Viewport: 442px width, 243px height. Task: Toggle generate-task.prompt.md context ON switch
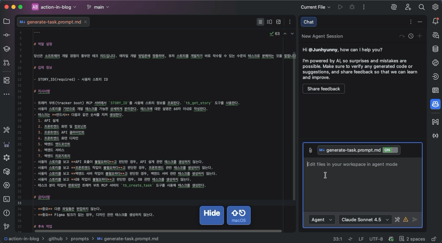click(x=391, y=150)
